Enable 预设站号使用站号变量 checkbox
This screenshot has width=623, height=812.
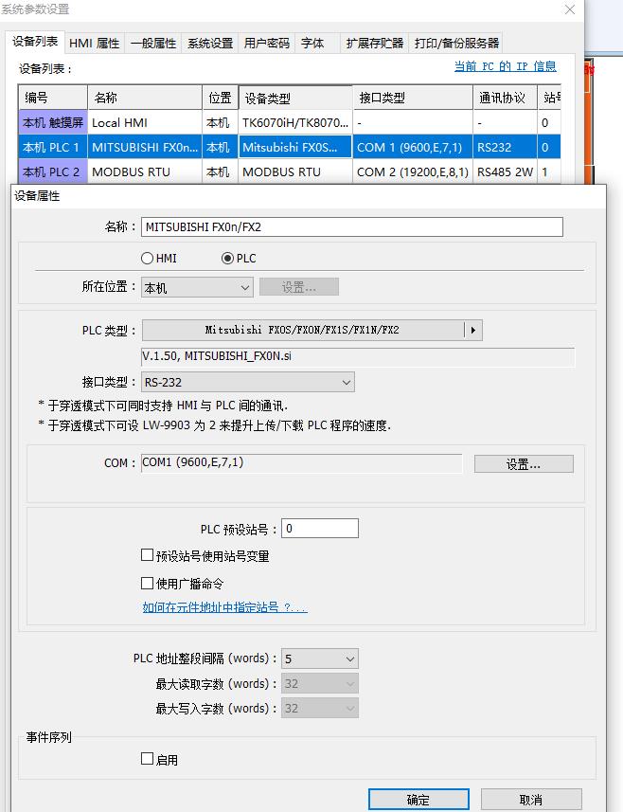pyautogui.click(x=148, y=556)
